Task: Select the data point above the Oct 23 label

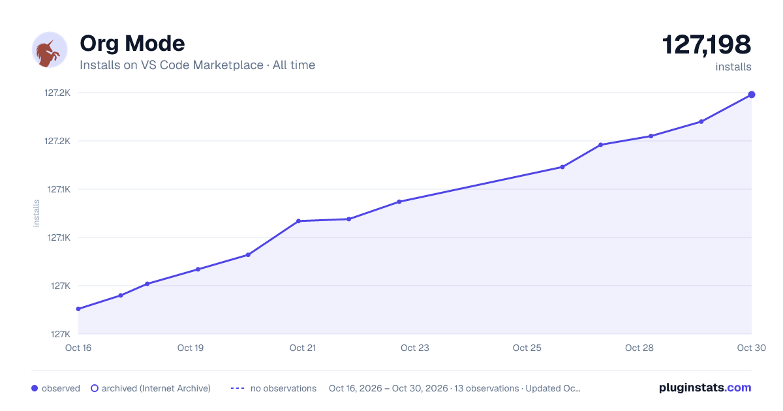Action: [x=399, y=202]
